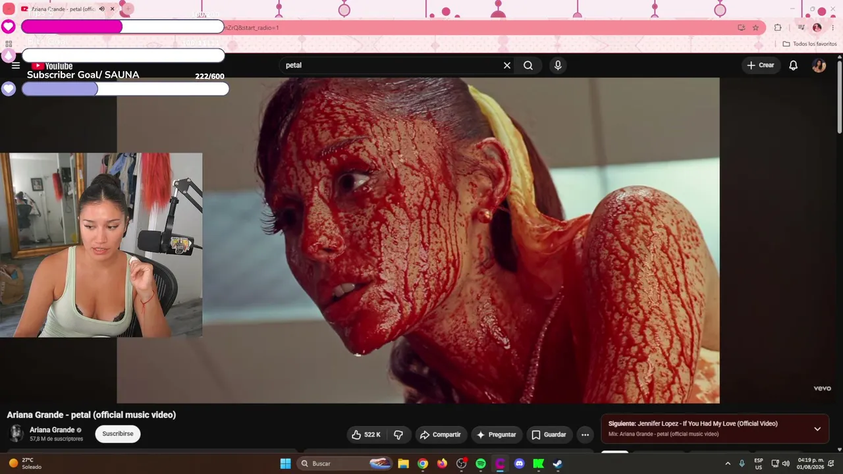The height and width of the screenshot is (474, 843).
Task: Open the Chrome tab search button
Action: tap(9, 9)
